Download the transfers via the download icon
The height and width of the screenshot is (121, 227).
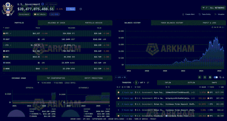point(224,77)
